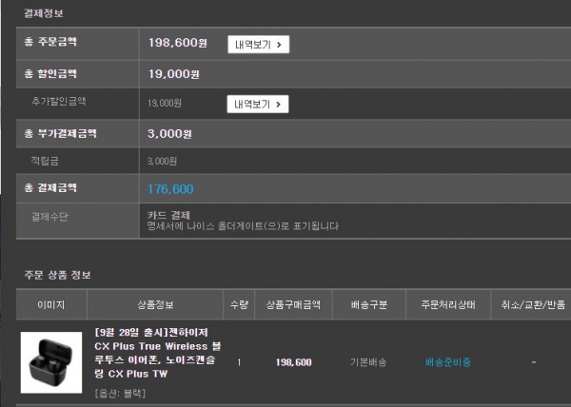Select the 176,600 total payment amount
Viewport: 571px width, 407px height.
point(170,189)
